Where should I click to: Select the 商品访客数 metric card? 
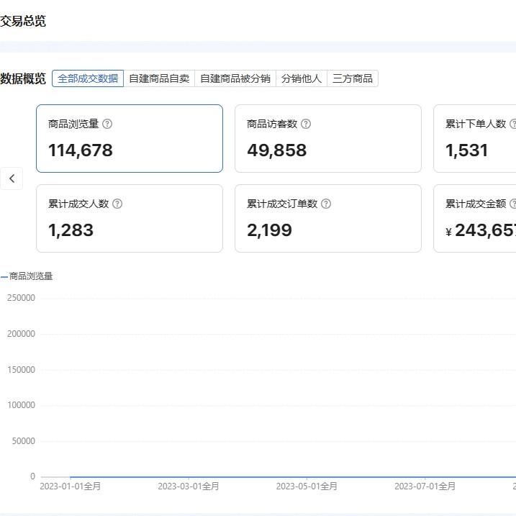(x=327, y=138)
